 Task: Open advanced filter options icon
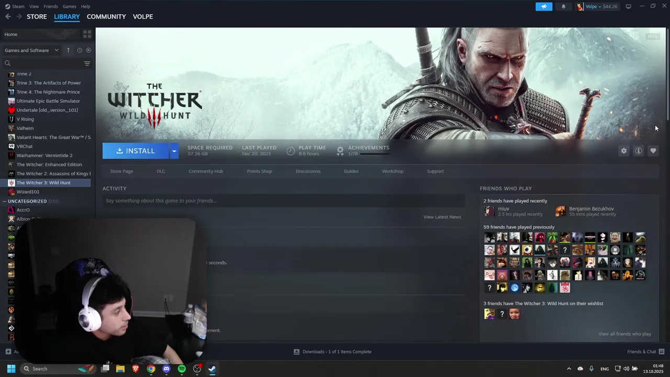pyautogui.click(x=87, y=63)
